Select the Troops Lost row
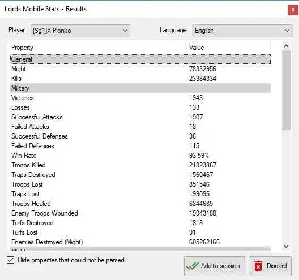The image size is (299, 280). coord(140,184)
